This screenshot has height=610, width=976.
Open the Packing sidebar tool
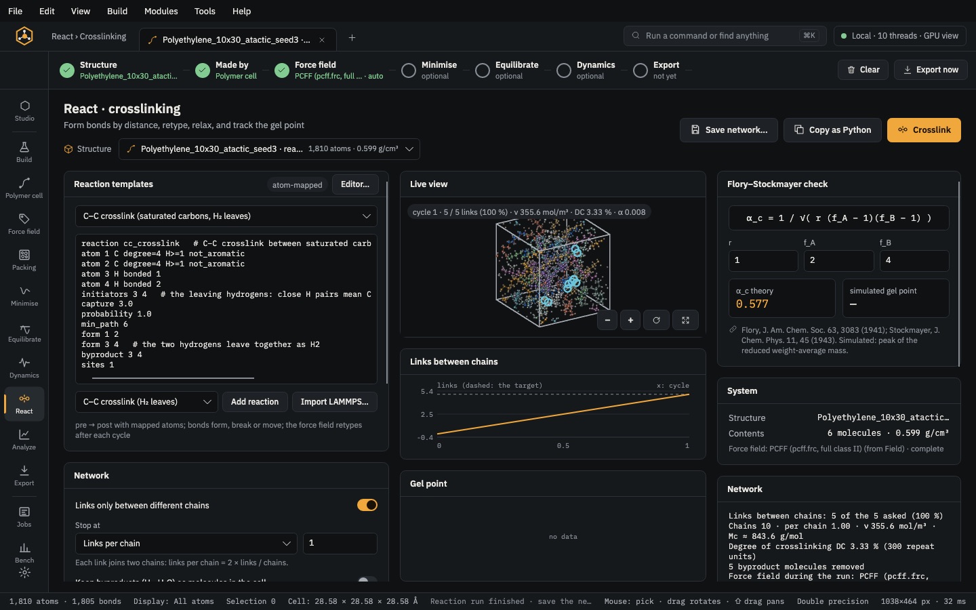[x=24, y=260]
